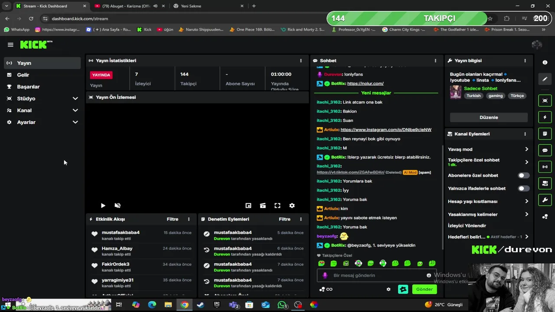Click the teal star icon beside Gönder
The image size is (555, 312).
point(403,289)
